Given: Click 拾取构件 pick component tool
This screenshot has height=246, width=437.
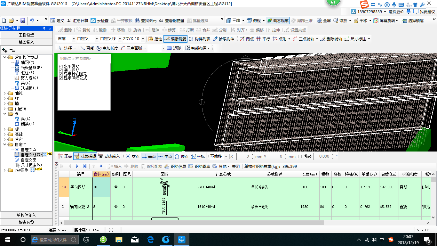Looking at the screenshot, I should (223, 39).
